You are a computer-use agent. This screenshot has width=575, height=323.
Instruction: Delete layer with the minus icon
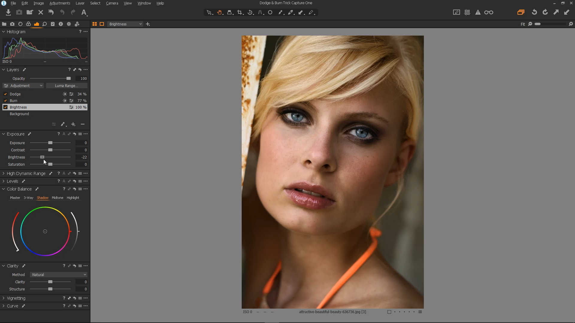[83, 124]
